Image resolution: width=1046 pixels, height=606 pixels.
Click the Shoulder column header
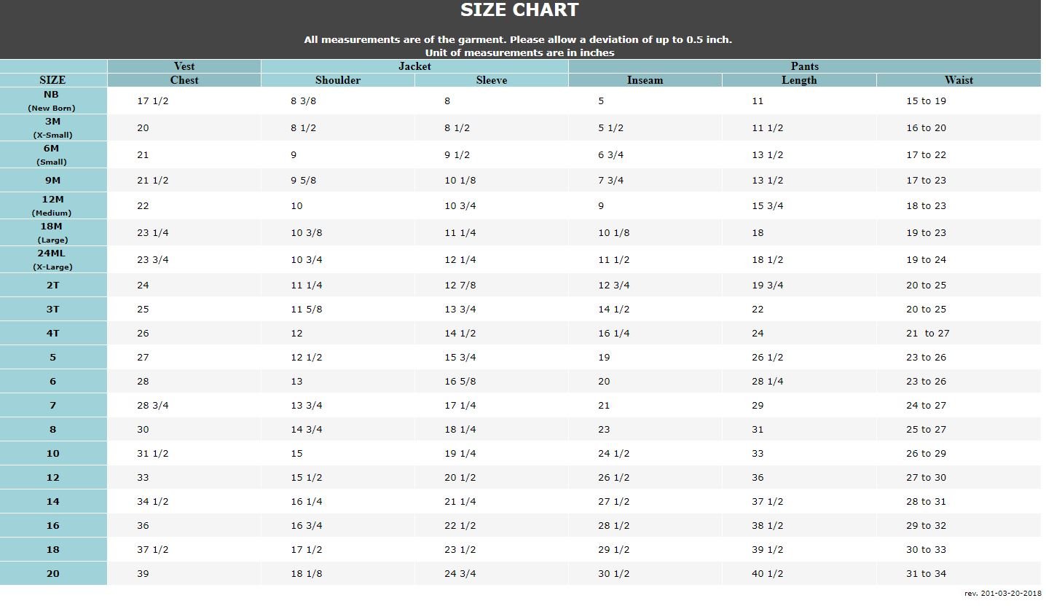[x=338, y=80]
